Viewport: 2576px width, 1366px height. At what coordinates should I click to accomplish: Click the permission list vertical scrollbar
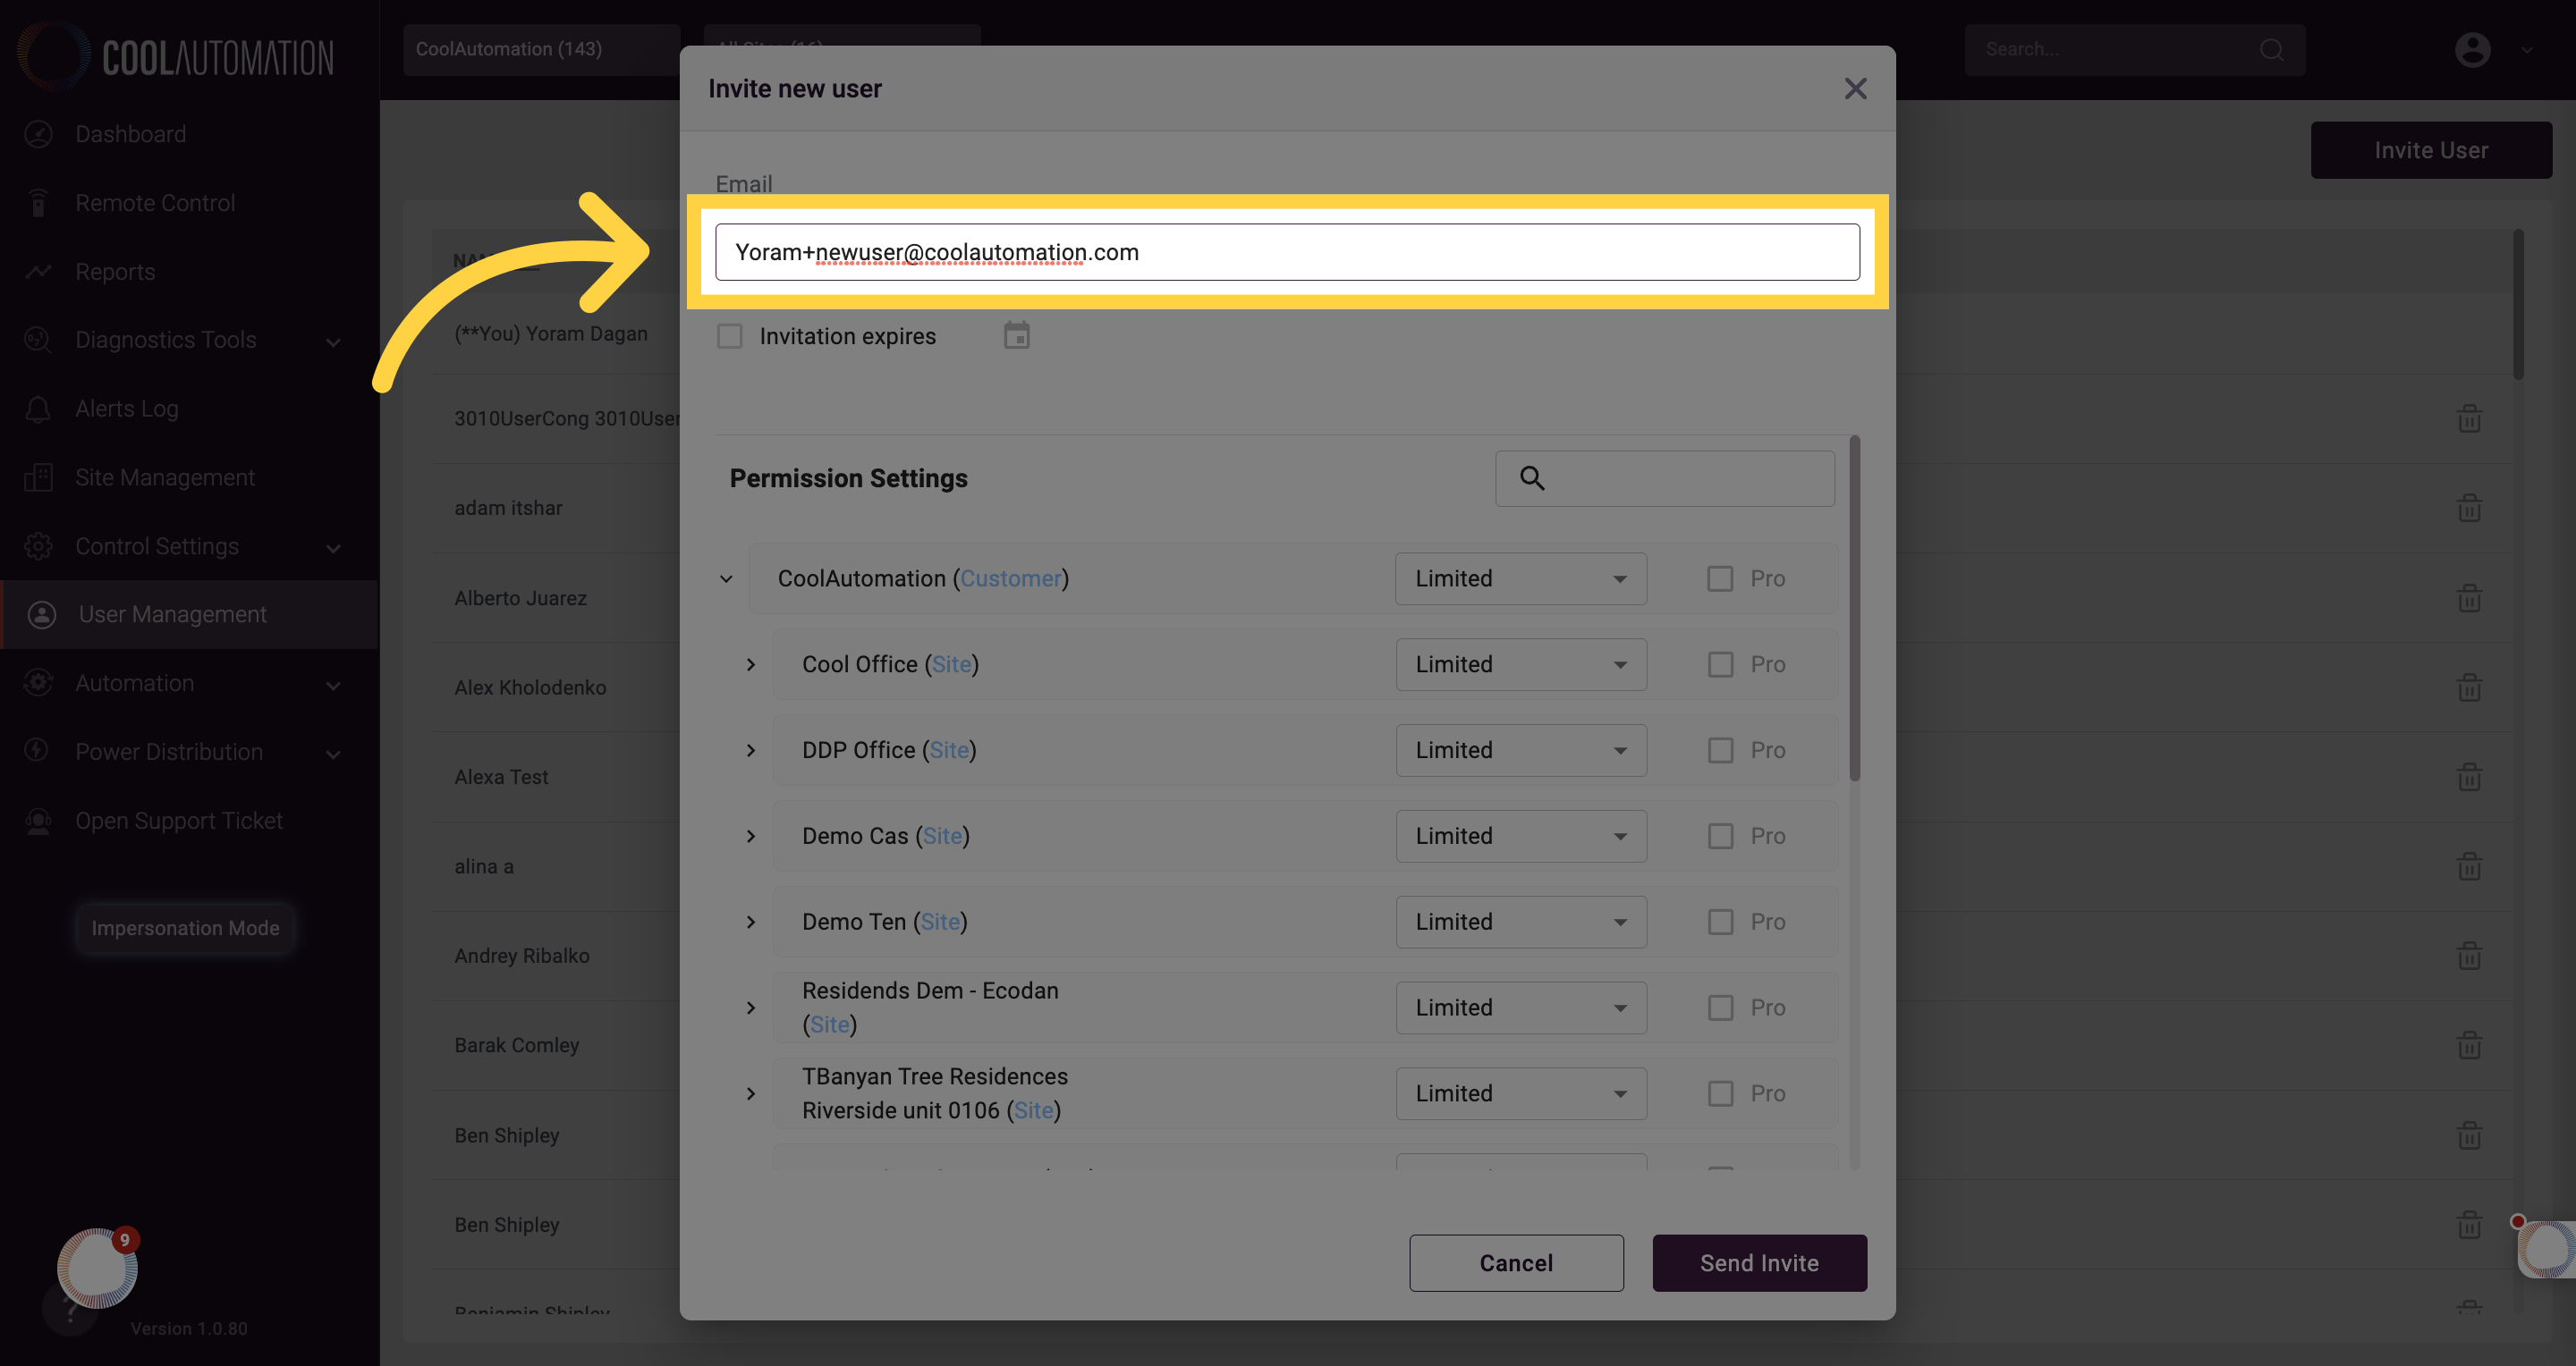[x=1855, y=610]
